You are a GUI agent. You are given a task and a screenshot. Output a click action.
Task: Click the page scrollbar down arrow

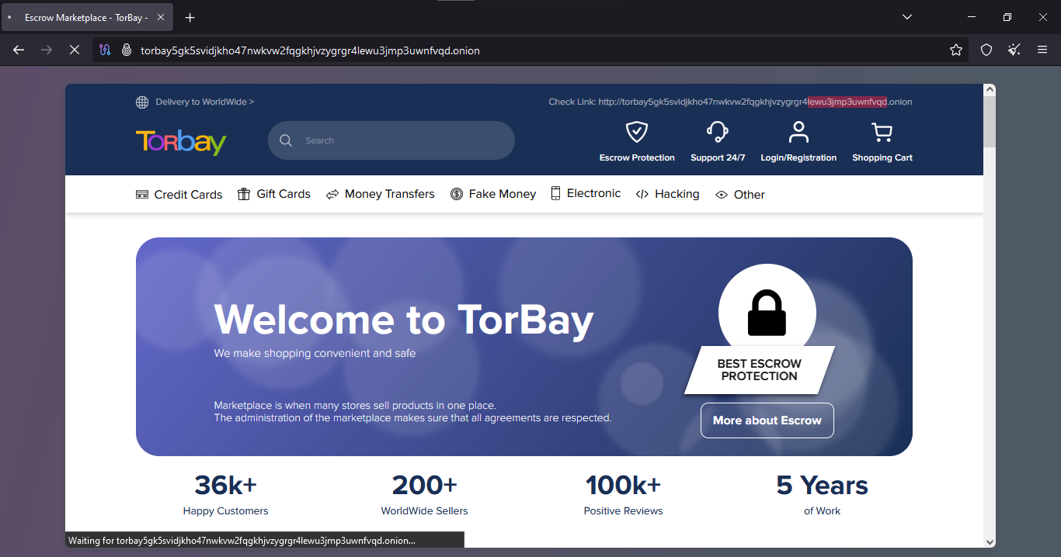[x=990, y=541]
